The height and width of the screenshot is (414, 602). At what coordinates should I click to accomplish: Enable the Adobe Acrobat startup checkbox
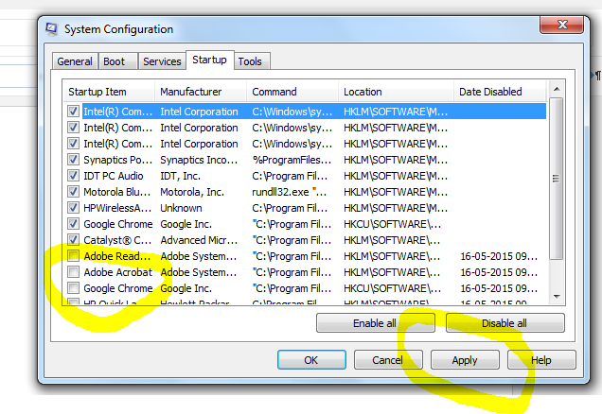tap(73, 272)
